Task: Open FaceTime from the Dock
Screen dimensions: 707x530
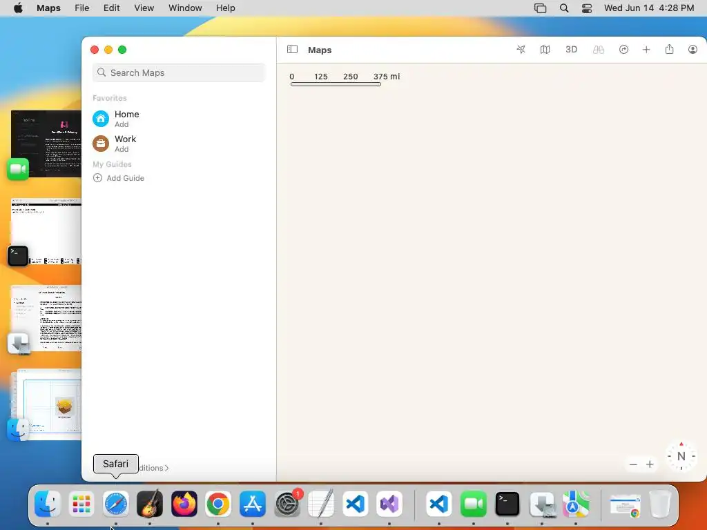Action: [474, 504]
